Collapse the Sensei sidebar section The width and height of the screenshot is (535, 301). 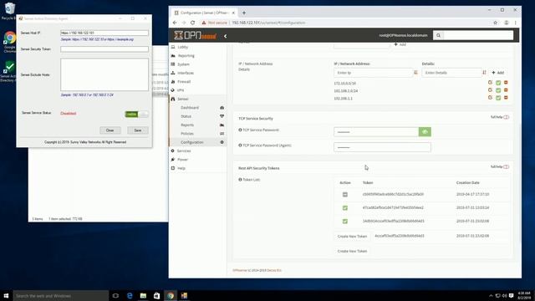click(182, 99)
